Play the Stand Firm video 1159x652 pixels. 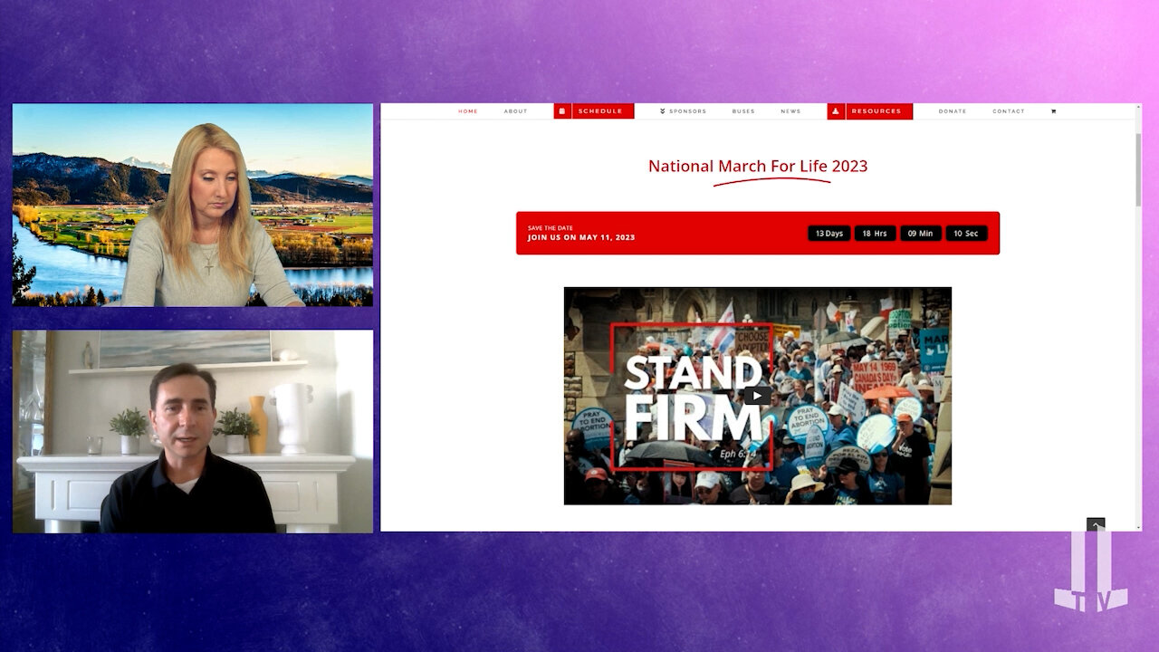[x=758, y=396]
